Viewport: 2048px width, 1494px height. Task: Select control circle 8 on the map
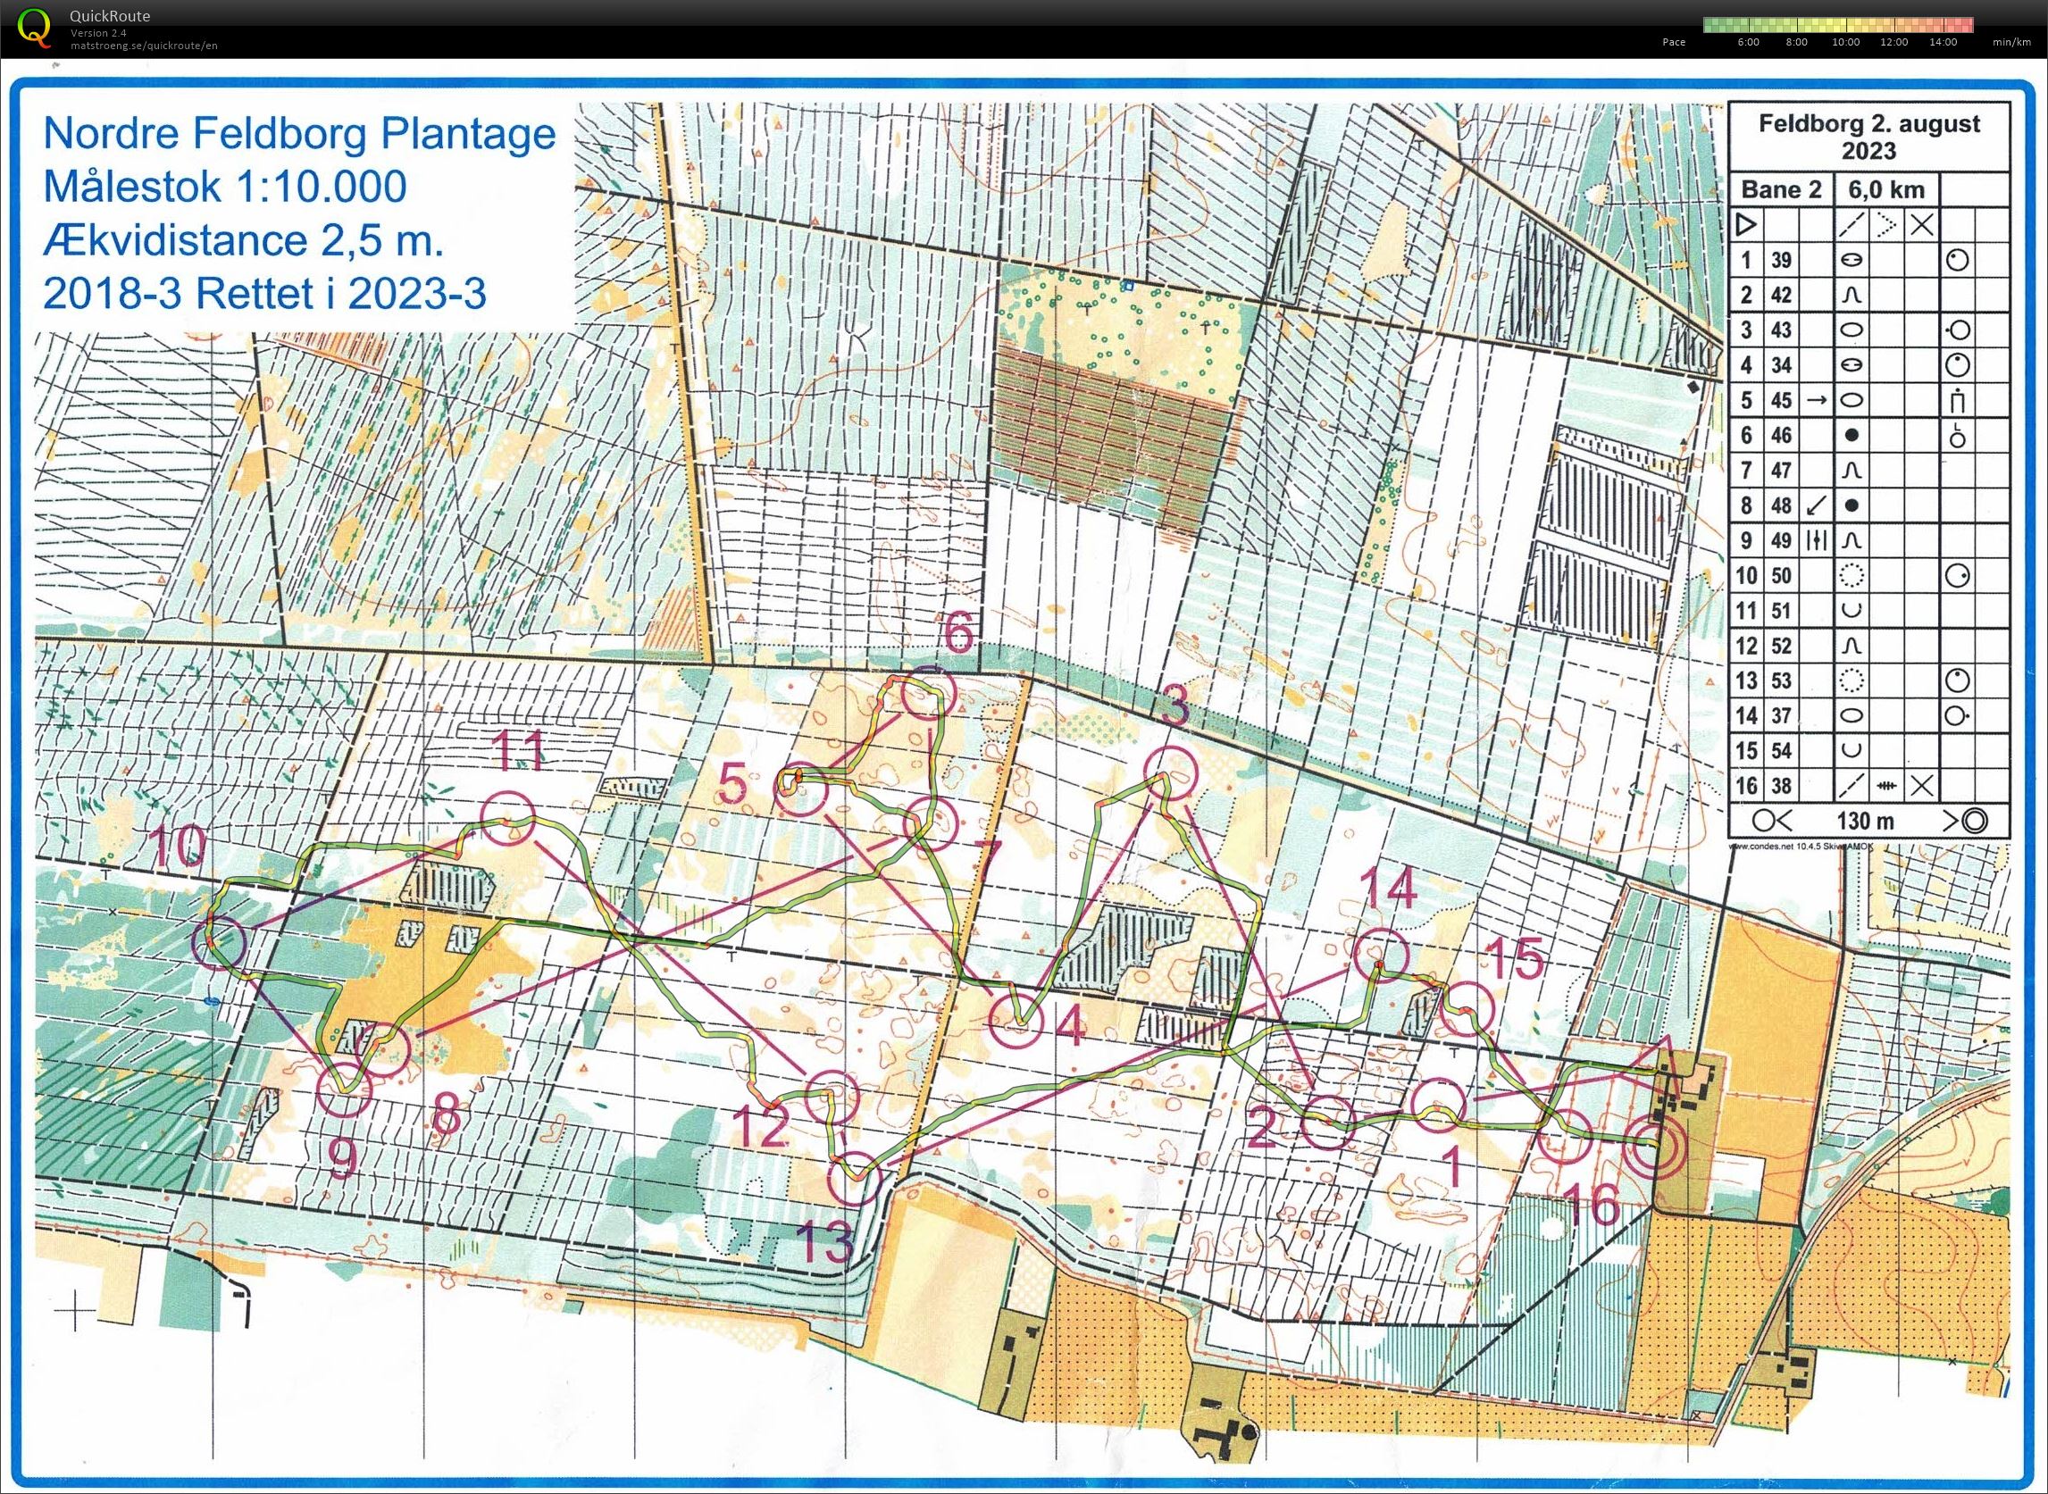coord(383,1049)
